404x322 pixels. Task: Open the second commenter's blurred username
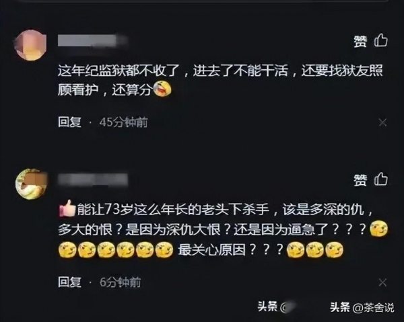(x=93, y=179)
